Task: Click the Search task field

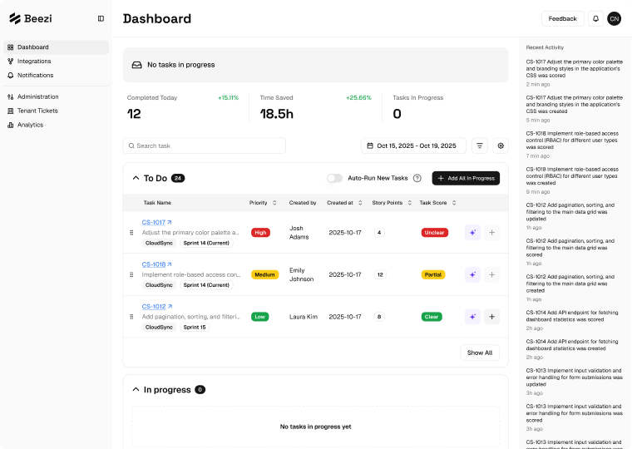Action: point(205,146)
